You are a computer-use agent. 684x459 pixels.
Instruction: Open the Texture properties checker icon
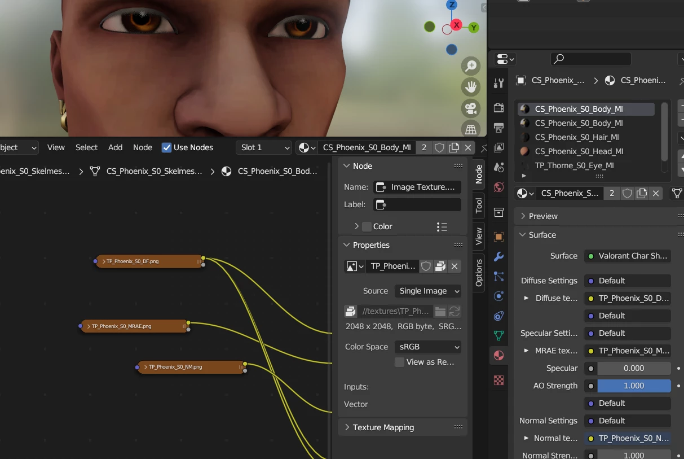coord(498,380)
